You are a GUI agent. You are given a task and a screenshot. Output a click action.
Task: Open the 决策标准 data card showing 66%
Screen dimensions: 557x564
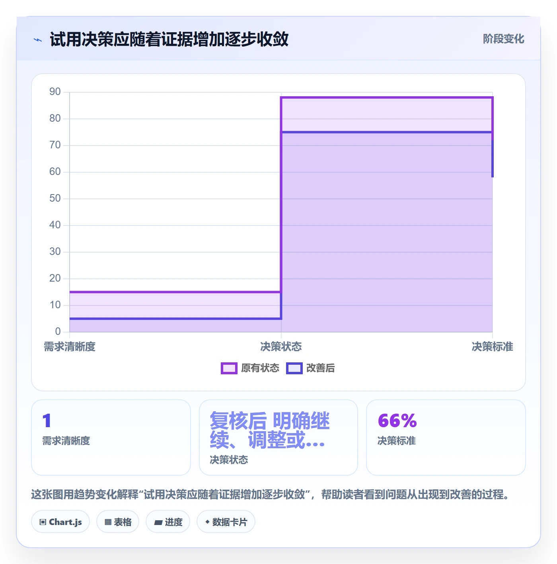[x=446, y=438]
